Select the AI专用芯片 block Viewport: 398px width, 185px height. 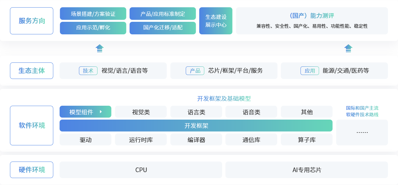[x=307, y=170]
